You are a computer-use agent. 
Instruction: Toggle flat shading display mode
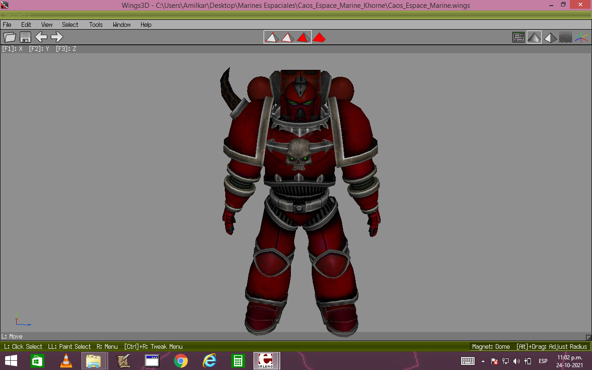click(550, 37)
